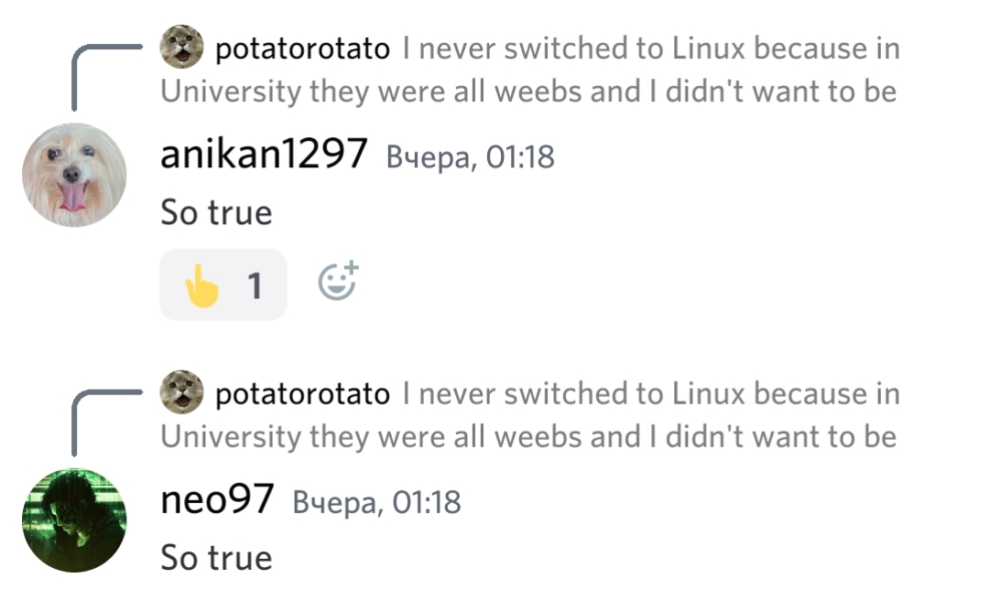Click the pointing finger emoji in reaction
The image size is (989, 611).
click(201, 285)
